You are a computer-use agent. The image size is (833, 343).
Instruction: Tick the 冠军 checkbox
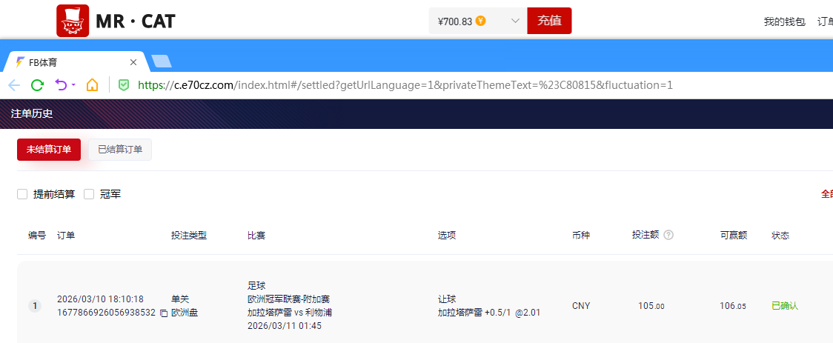[x=89, y=194]
